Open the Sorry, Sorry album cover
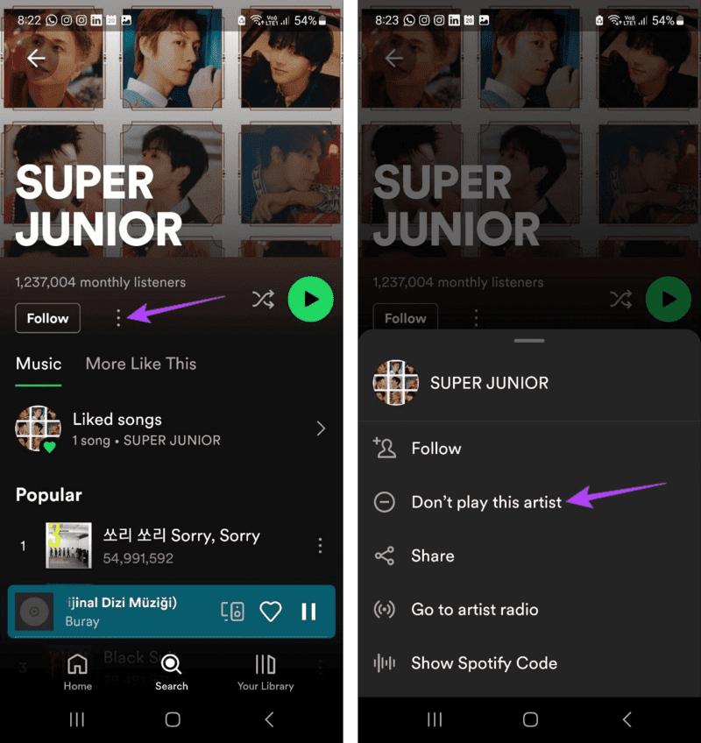The height and width of the screenshot is (743, 701). [68, 545]
